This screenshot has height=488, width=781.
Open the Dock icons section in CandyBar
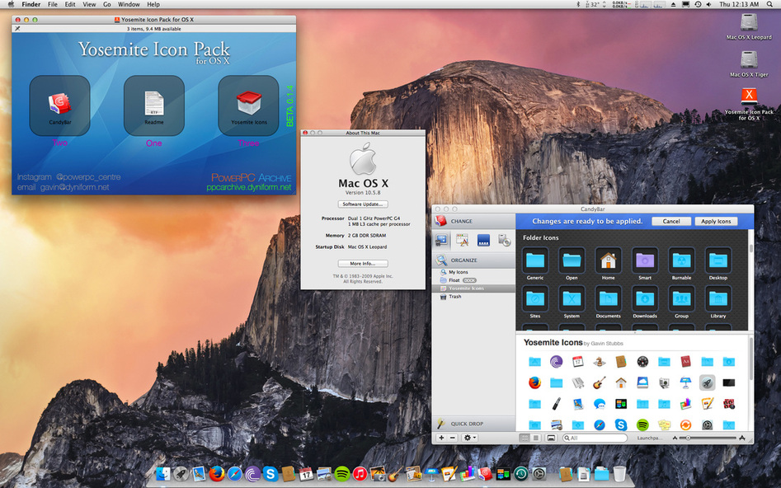point(483,240)
